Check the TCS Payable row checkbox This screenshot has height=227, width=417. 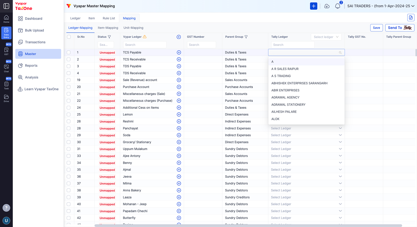point(69,52)
